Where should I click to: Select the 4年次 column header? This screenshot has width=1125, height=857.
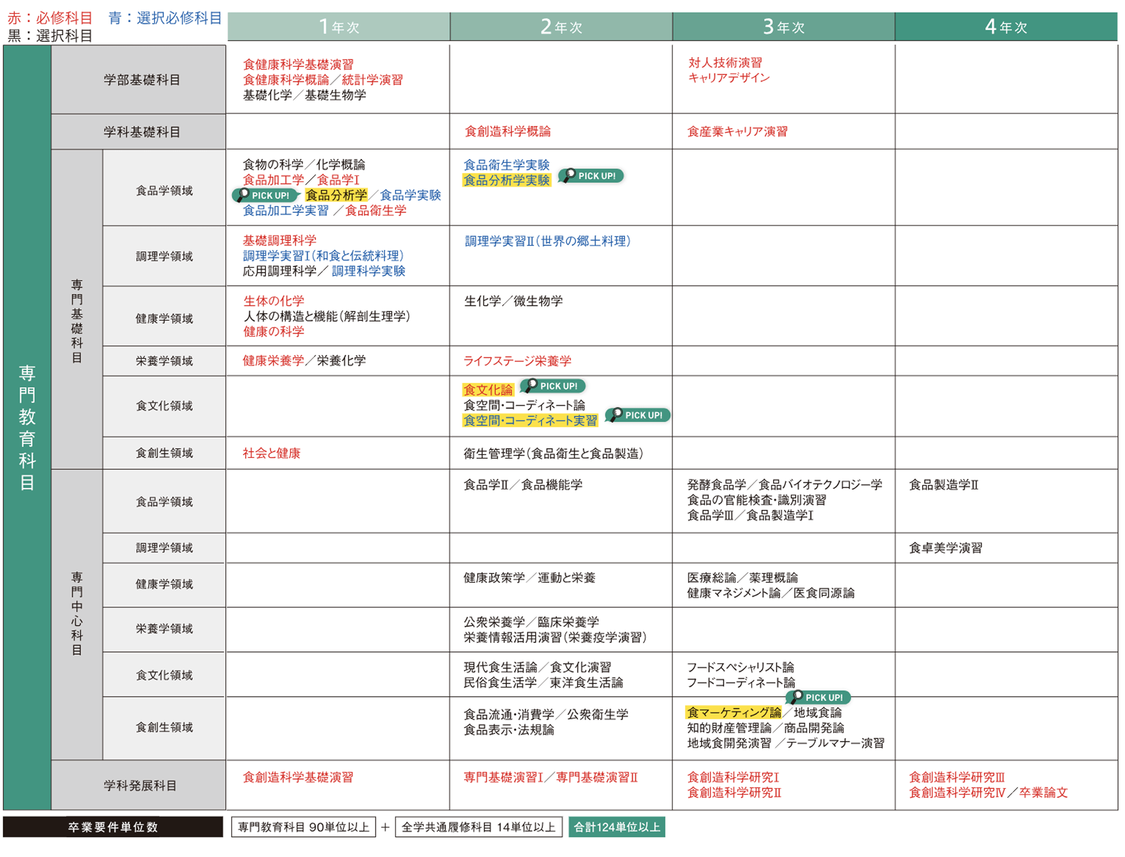click(1006, 26)
